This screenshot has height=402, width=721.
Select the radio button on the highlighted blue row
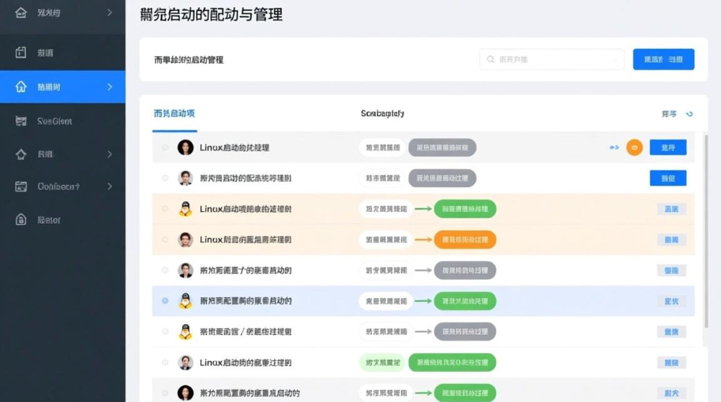(x=165, y=301)
